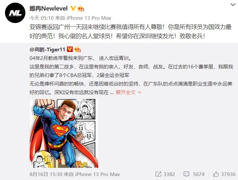Expand full text with 展开全文
Viewport: 238px width, 180px height.
(x=125, y=92)
